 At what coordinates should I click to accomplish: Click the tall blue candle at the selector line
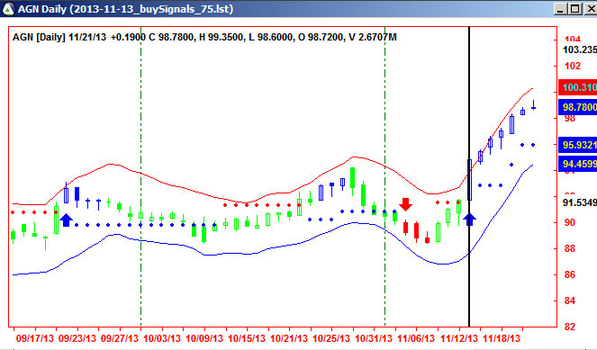[x=469, y=180]
